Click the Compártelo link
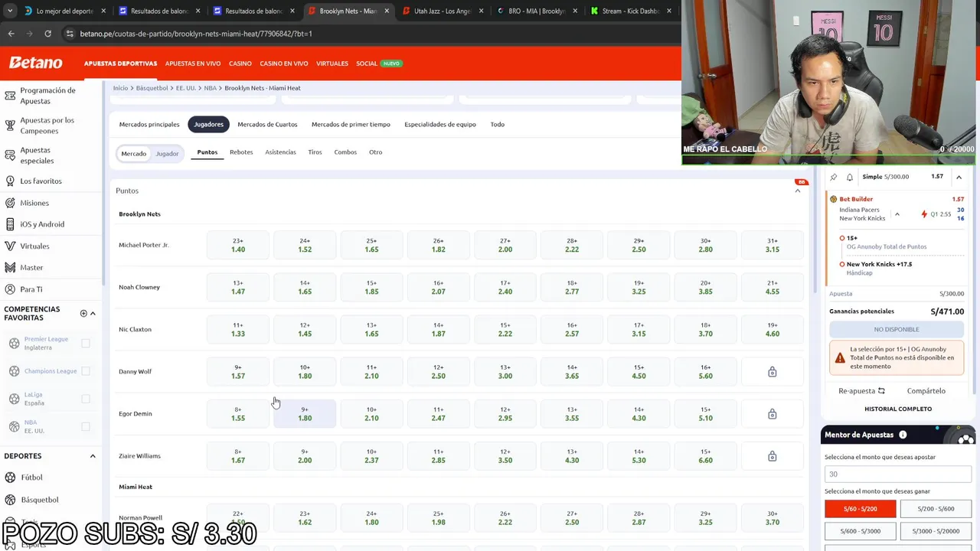Screen dimensions: 980x551 [x=926, y=391]
